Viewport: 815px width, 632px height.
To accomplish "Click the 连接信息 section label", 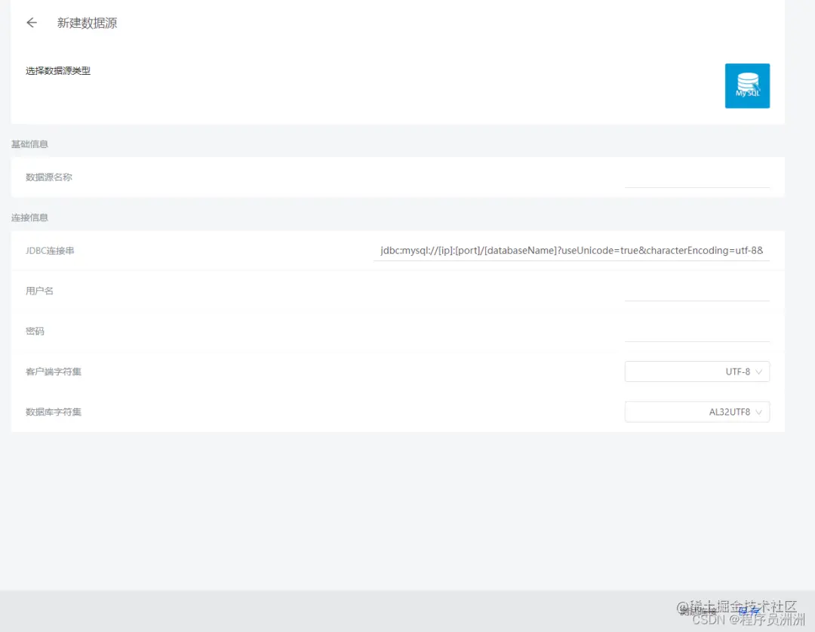I will (29, 217).
